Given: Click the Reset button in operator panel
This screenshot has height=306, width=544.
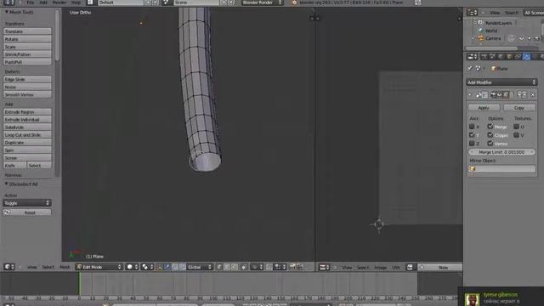Looking at the screenshot, I should tap(27, 212).
